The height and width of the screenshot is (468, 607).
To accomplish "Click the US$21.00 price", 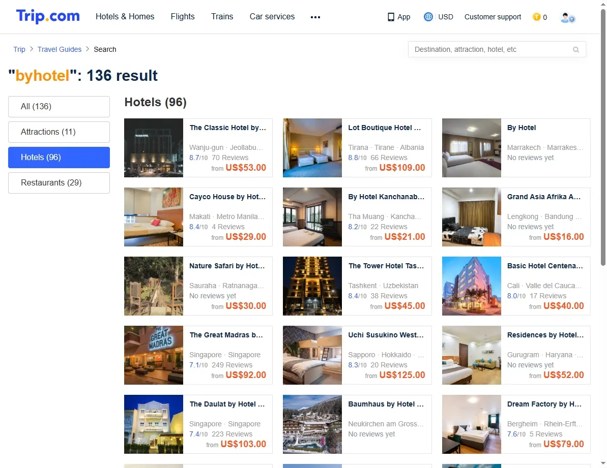I will point(405,237).
